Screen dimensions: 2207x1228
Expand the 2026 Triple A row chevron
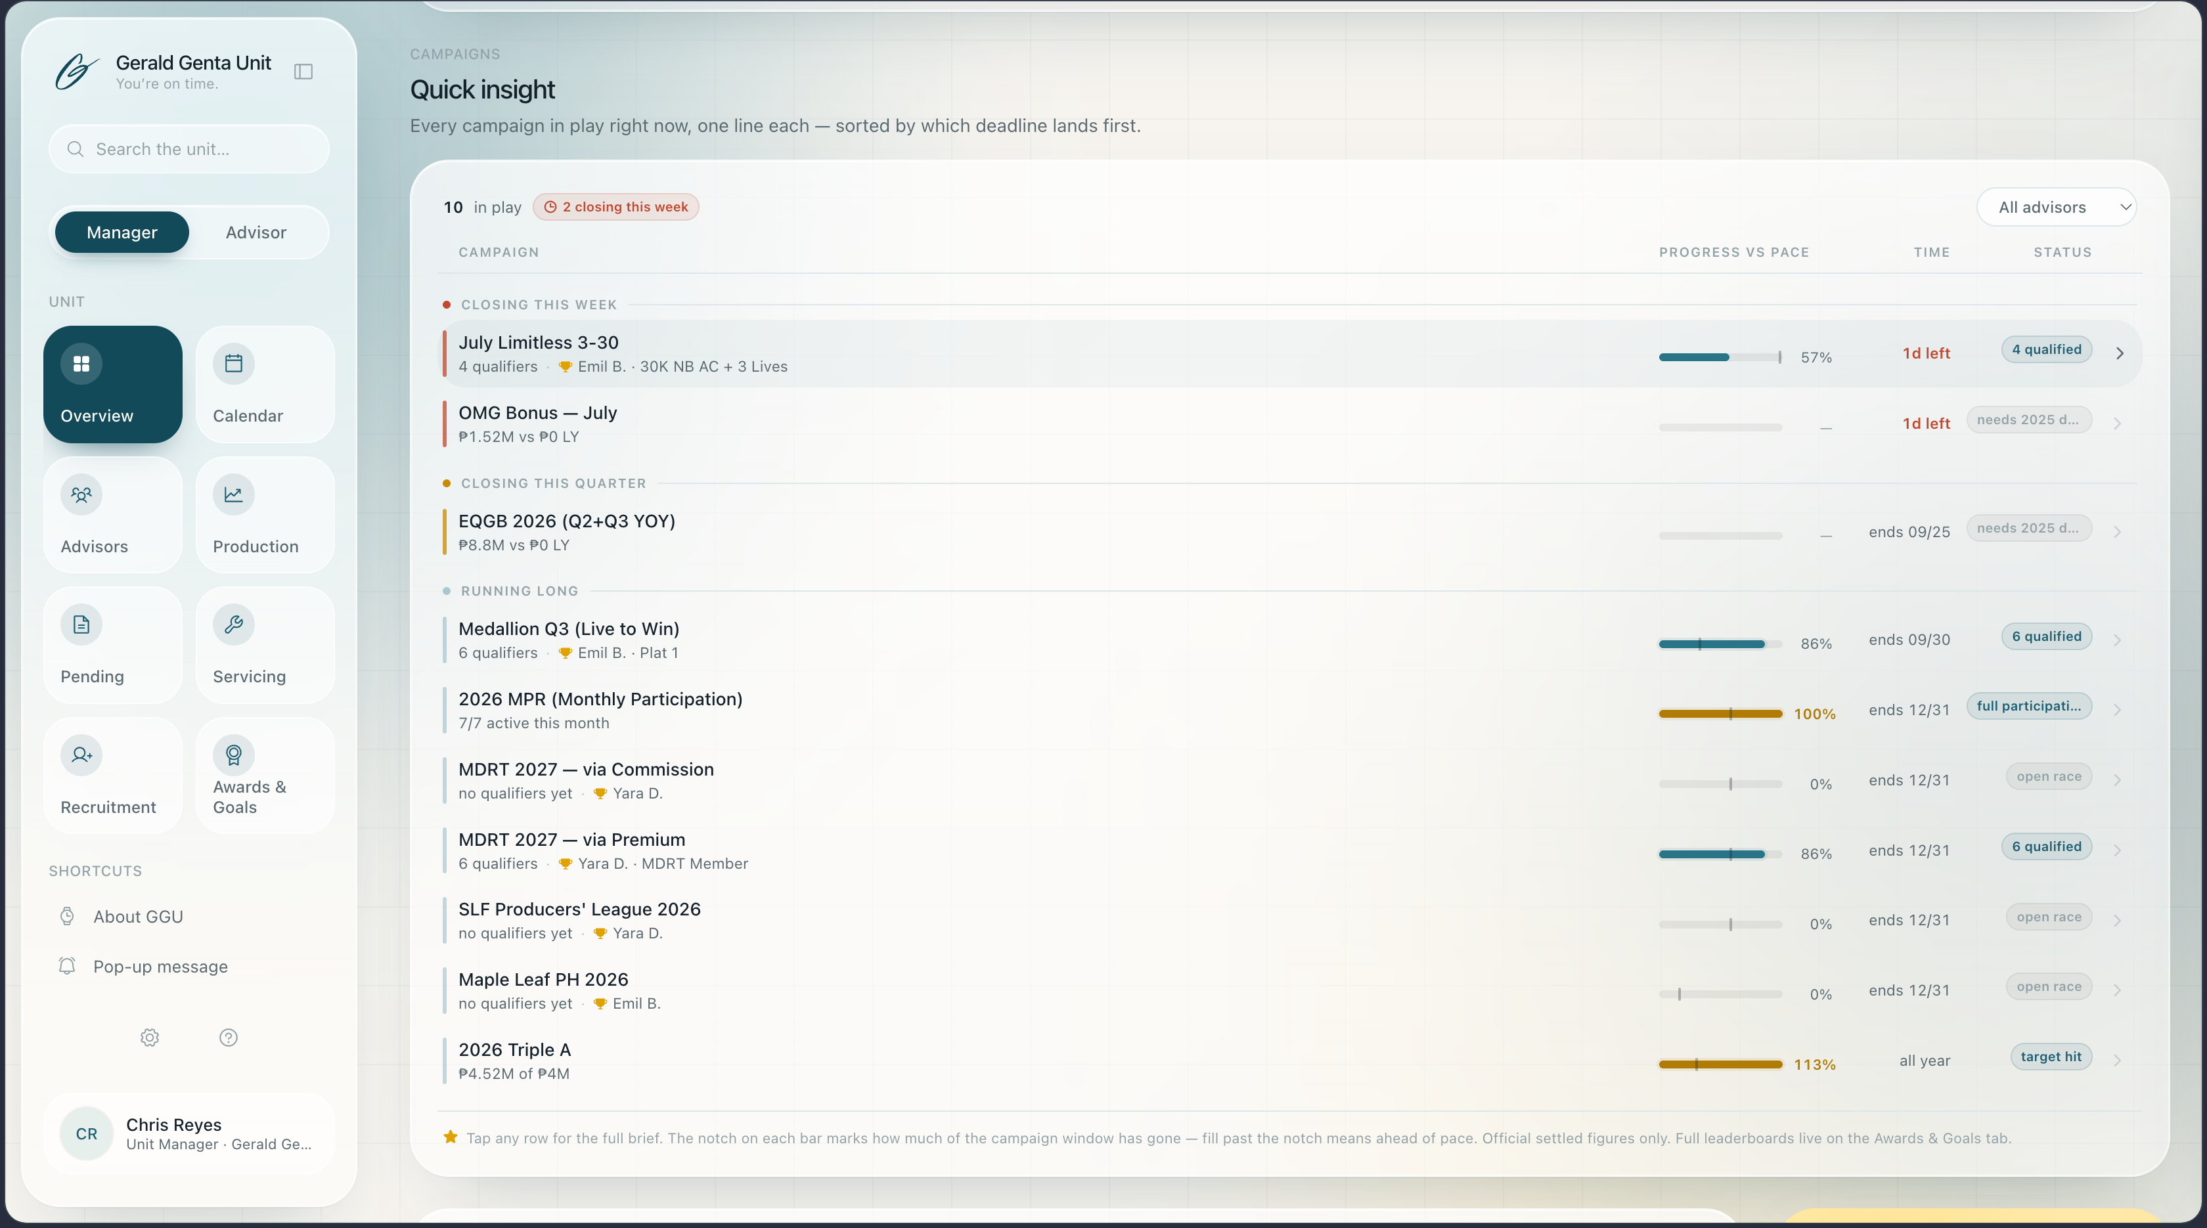2118,1060
